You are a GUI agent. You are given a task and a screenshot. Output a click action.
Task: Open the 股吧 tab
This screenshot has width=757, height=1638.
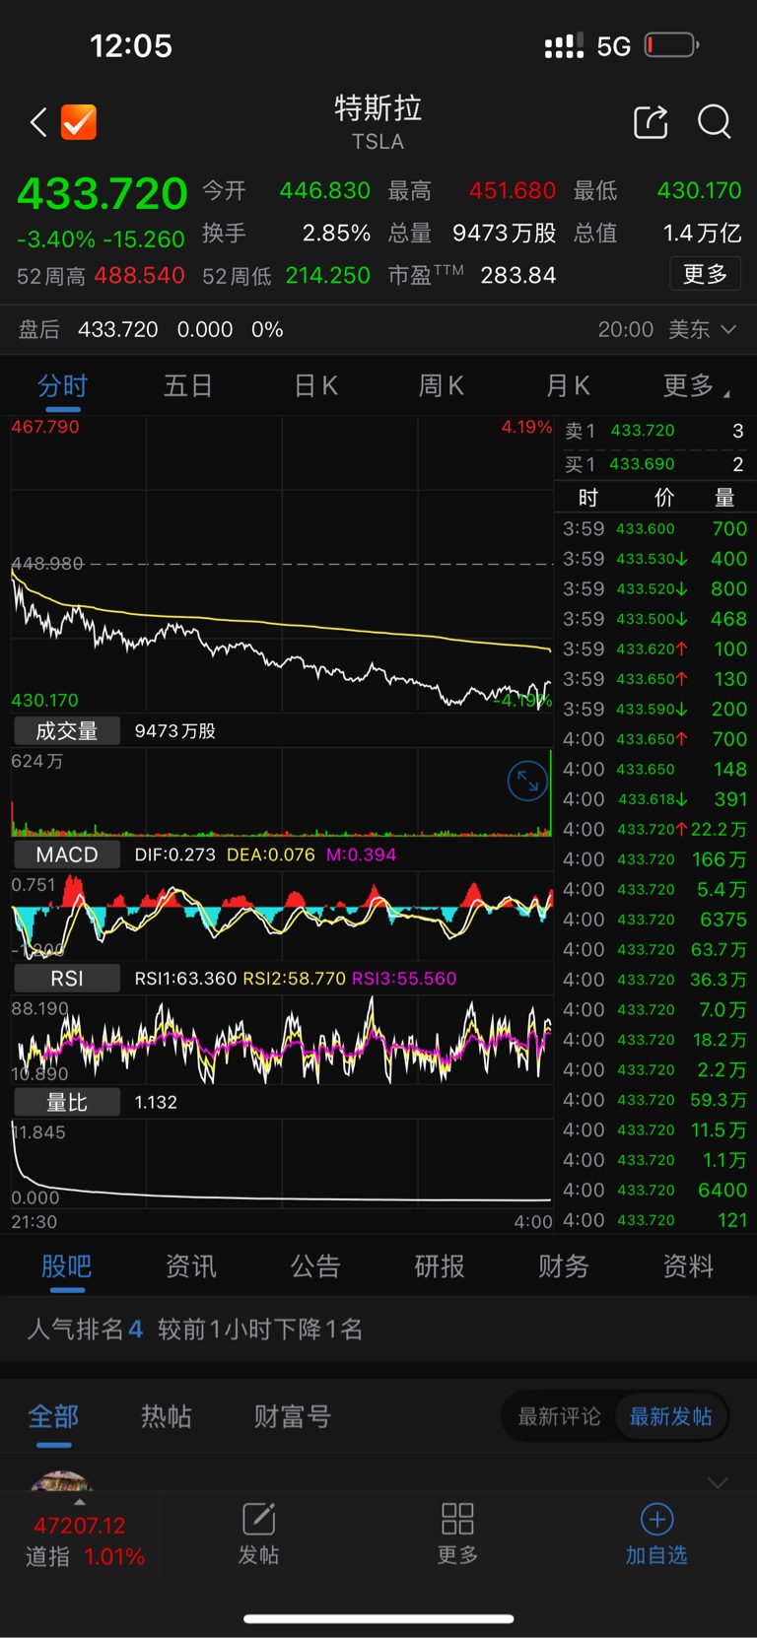click(x=67, y=1266)
